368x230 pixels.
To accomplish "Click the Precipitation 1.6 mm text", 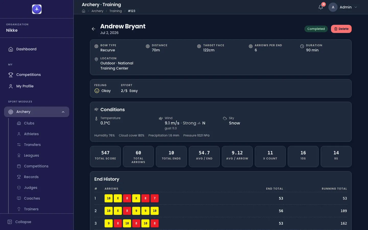I will 164,135.
